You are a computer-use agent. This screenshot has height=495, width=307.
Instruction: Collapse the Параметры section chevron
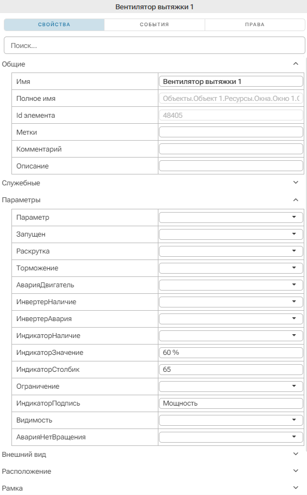(x=296, y=200)
